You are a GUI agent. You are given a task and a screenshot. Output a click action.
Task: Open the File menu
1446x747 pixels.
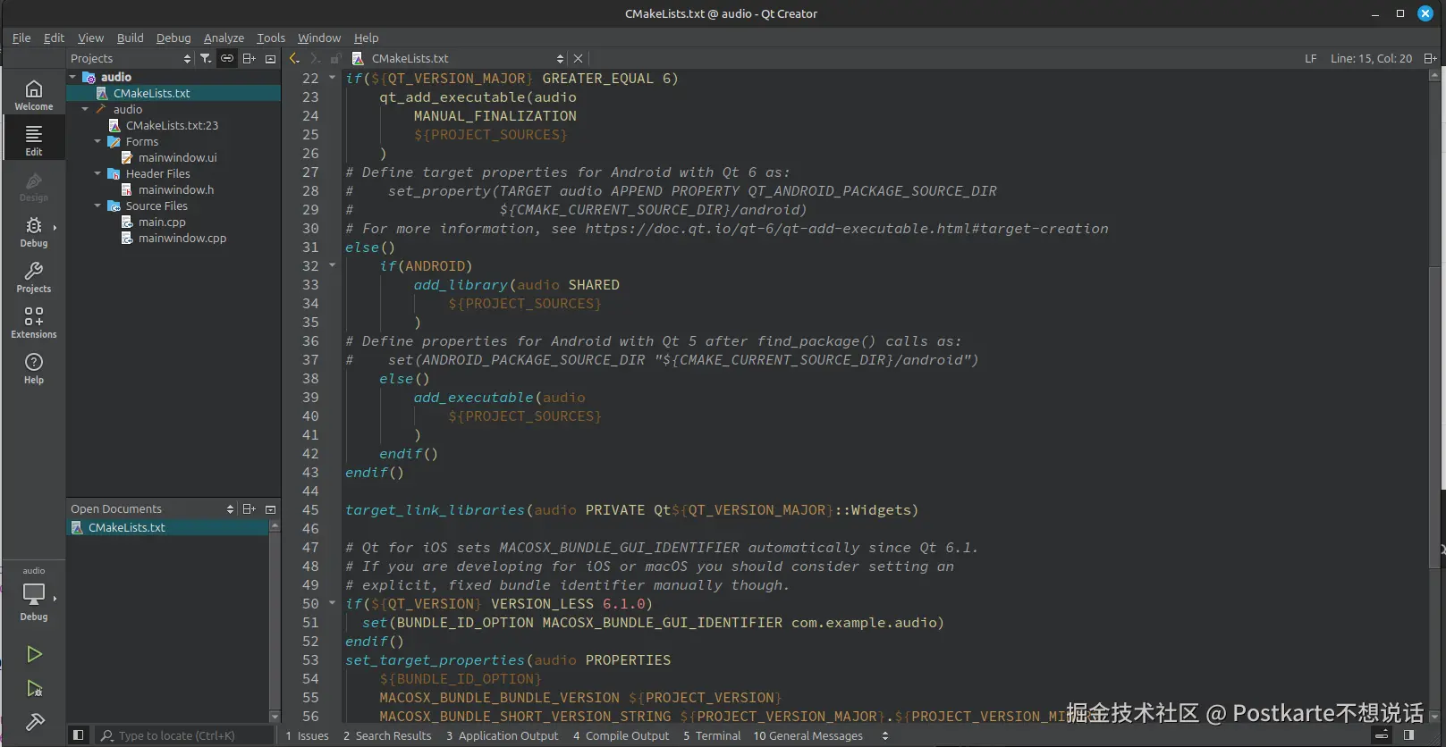tap(21, 38)
